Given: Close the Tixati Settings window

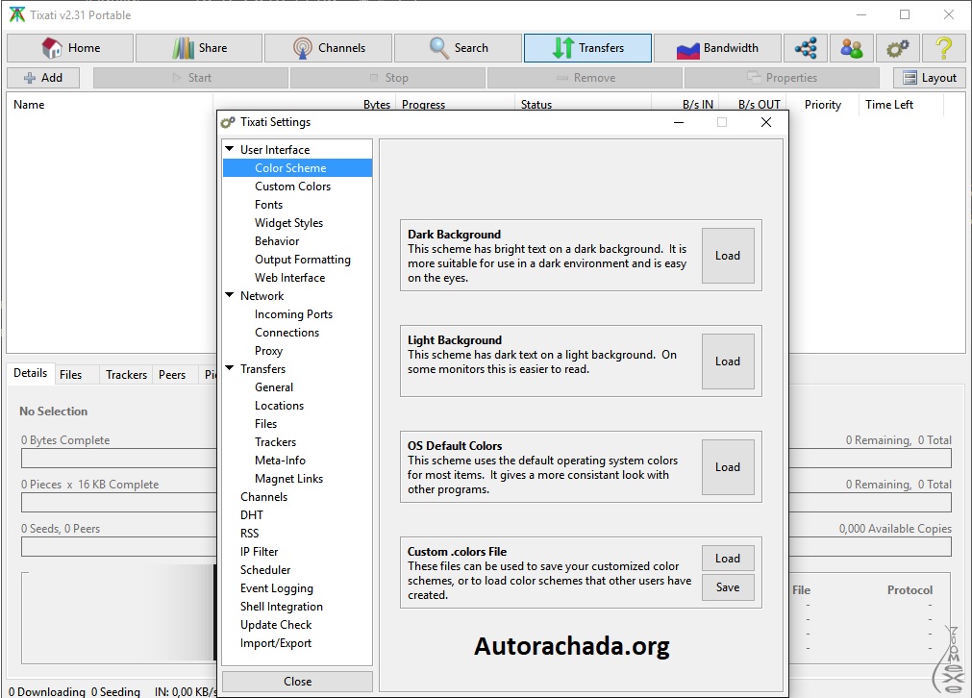Looking at the screenshot, I should (766, 122).
